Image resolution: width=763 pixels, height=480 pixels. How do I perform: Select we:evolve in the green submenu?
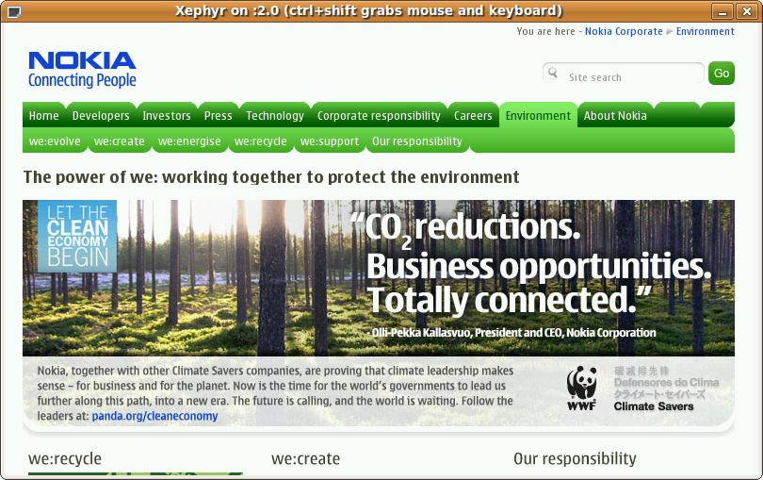55,141
